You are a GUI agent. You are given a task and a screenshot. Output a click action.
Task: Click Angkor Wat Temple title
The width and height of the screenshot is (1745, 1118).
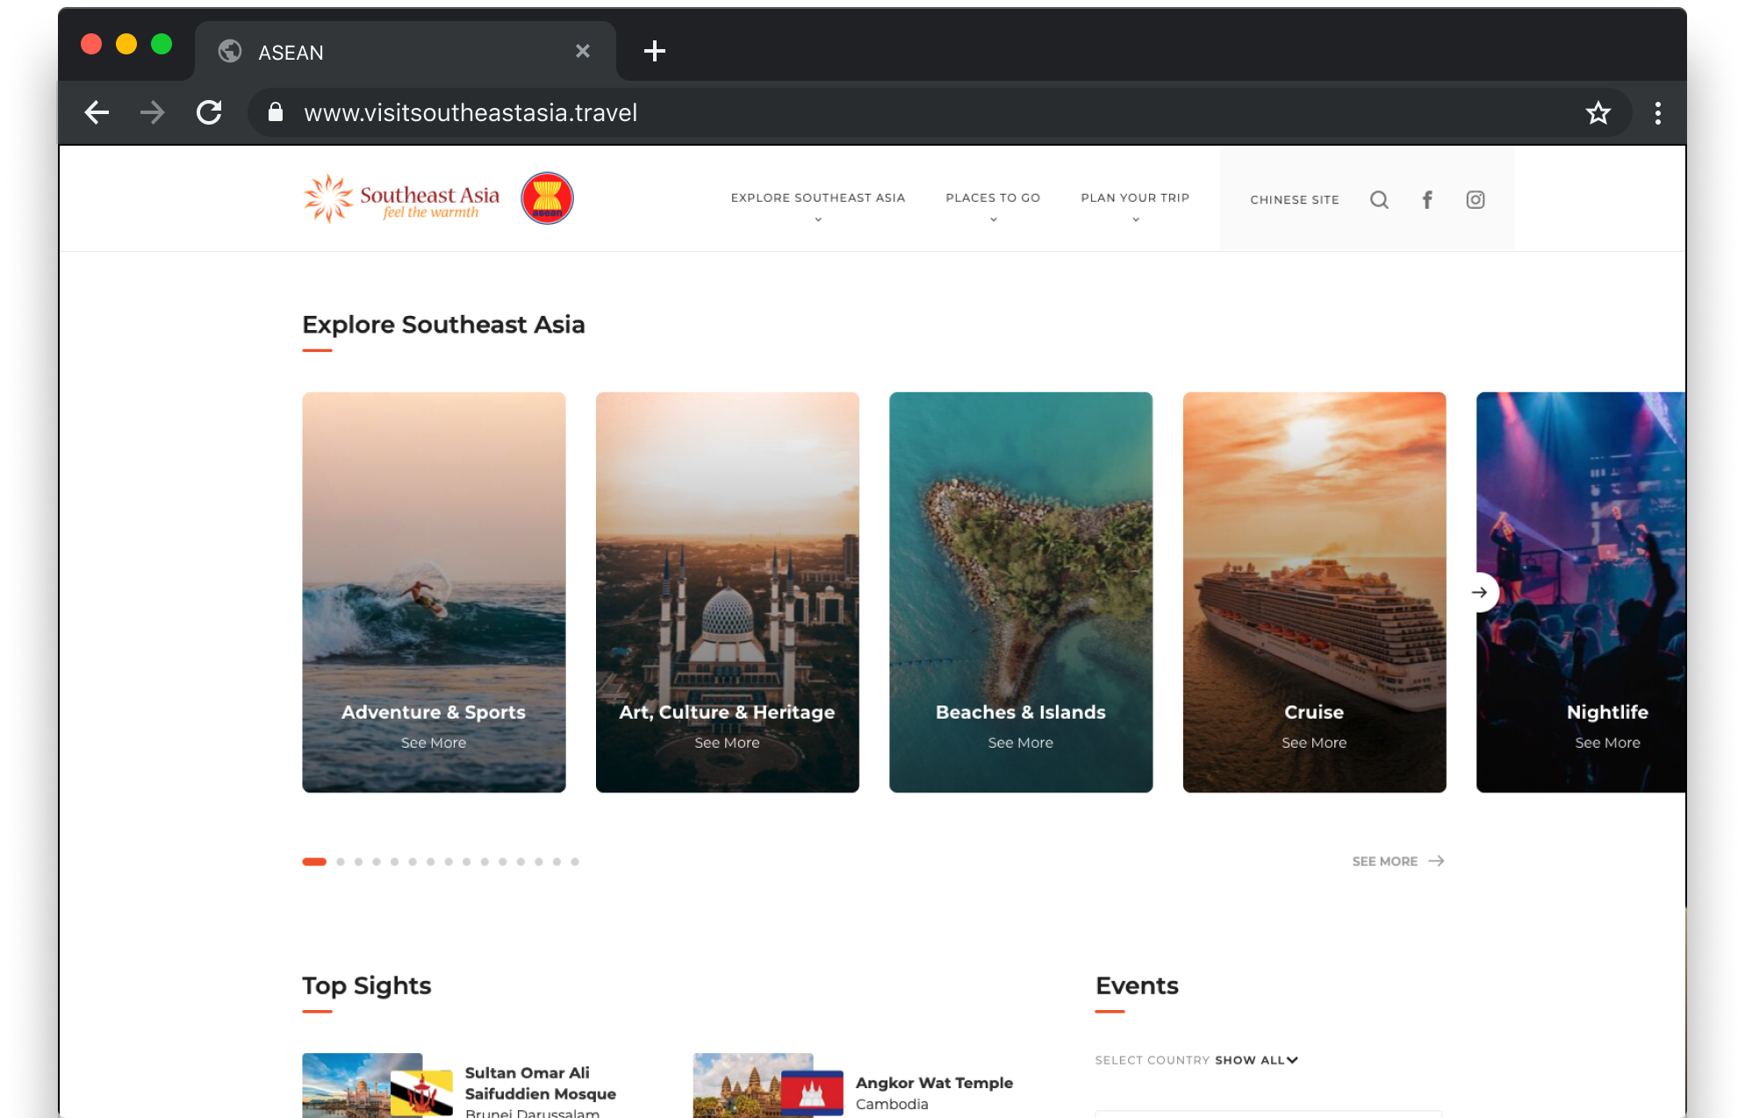point(934,1083)
